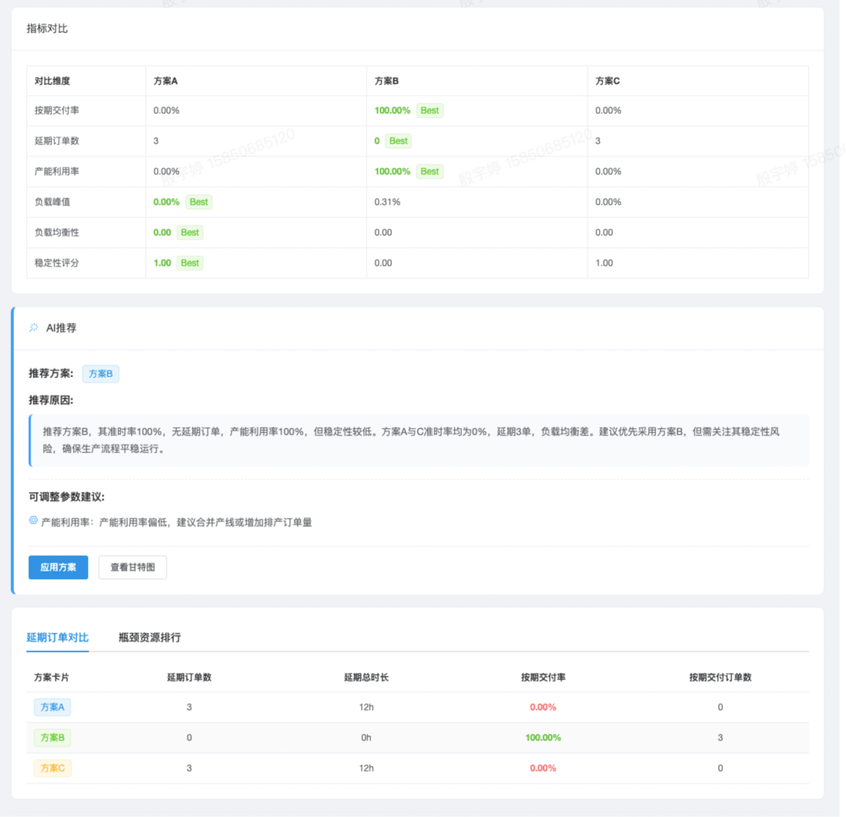Open 查看甘特图 button
The width and height of the screenshot is (846, 817).
pos(132,567)
